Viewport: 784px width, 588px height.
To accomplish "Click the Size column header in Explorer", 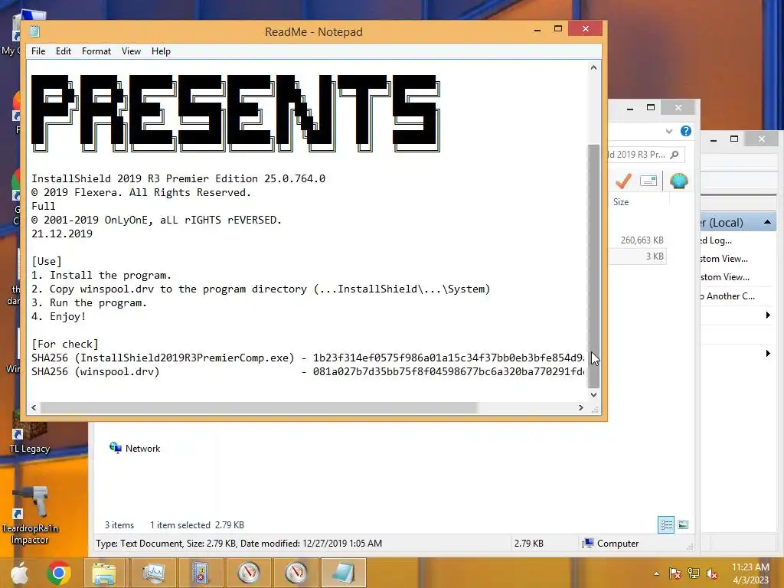I will pos(621,202).
